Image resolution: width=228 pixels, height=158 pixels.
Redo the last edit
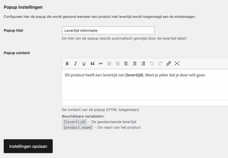click(x=160, y=64)
